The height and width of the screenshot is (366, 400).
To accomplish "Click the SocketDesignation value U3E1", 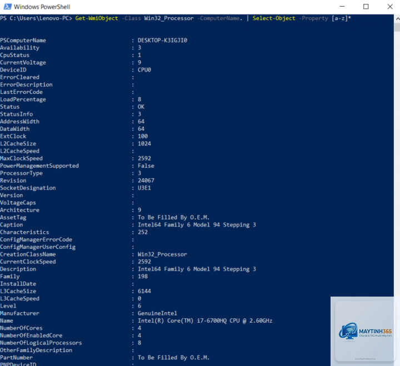I will 144,188.
